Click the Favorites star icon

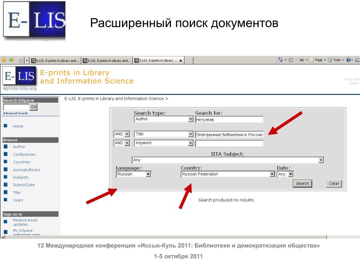(x=4, y=60)
